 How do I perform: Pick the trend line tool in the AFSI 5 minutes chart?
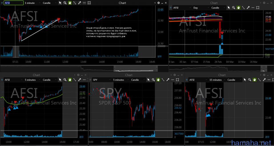click(x=74, y=80)
